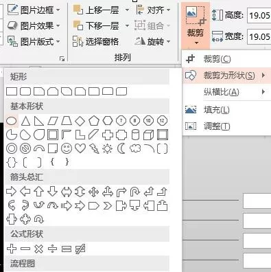Select the equals sign formula shape

[x=67, y=249]
